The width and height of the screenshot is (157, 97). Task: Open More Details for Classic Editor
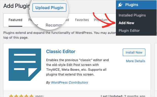coord(135,61)
